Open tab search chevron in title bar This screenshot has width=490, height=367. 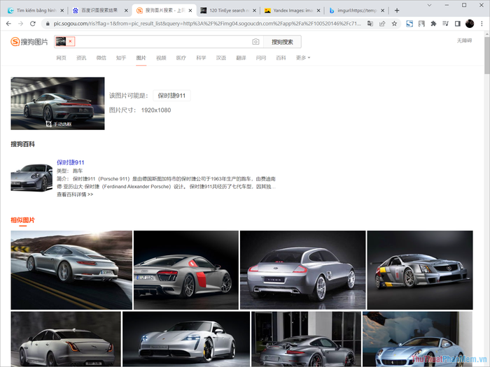pyautogui.click(x=429, y=5)
